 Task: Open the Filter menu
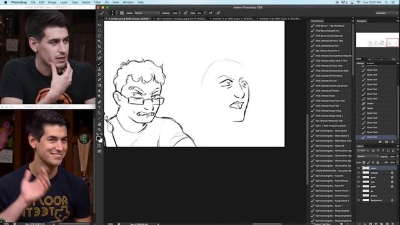(97, 2)
